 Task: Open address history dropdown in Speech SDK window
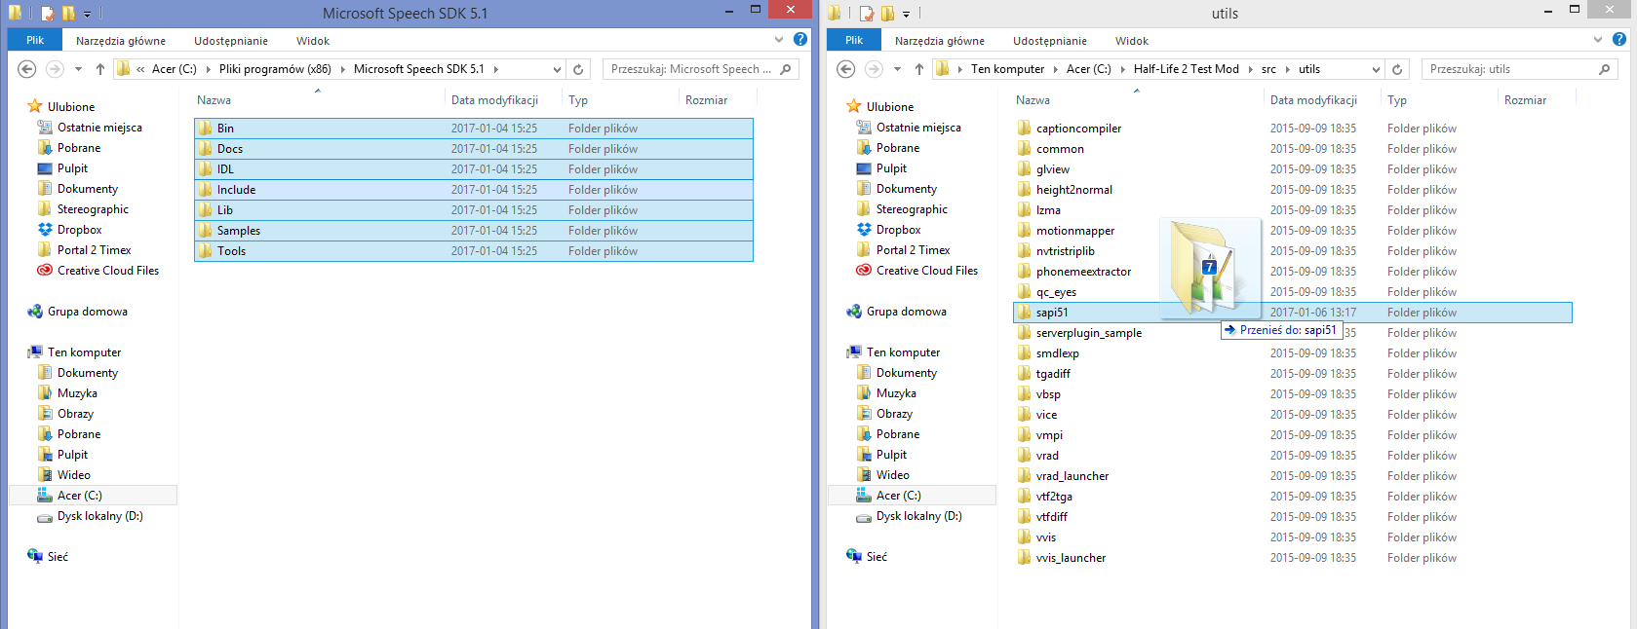click(x=557, y=69)
